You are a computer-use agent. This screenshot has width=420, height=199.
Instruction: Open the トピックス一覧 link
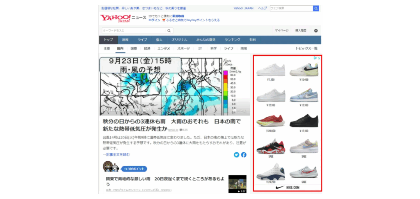pyautogui.click(x=306, y=48)
